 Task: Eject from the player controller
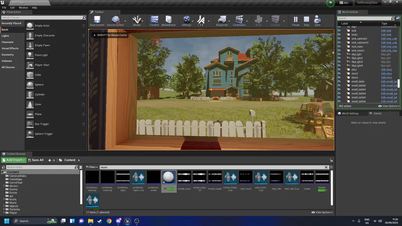[318, 20]
